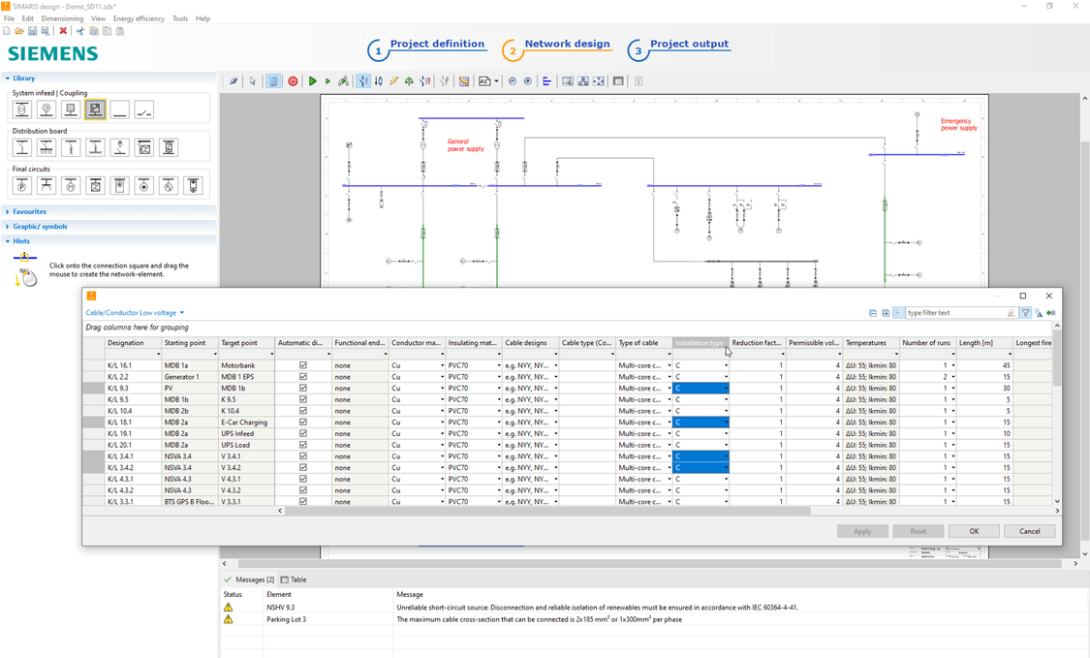Open the A1 label tool in the toolbar
This screenshot has width=1090, height=658.
(486, 81)
